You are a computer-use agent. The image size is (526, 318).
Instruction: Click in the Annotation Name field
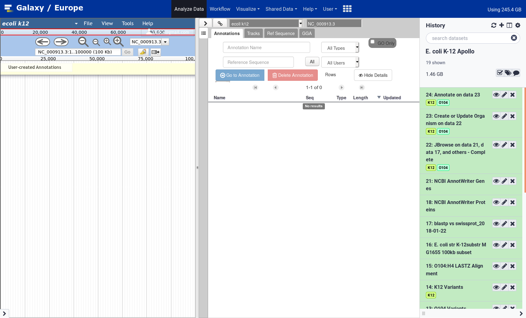[266, 47]
